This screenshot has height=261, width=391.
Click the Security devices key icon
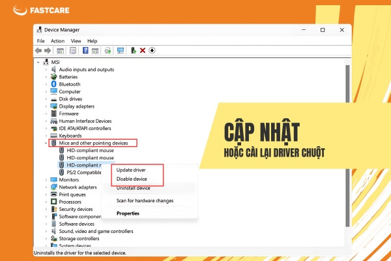click(54, 209)
